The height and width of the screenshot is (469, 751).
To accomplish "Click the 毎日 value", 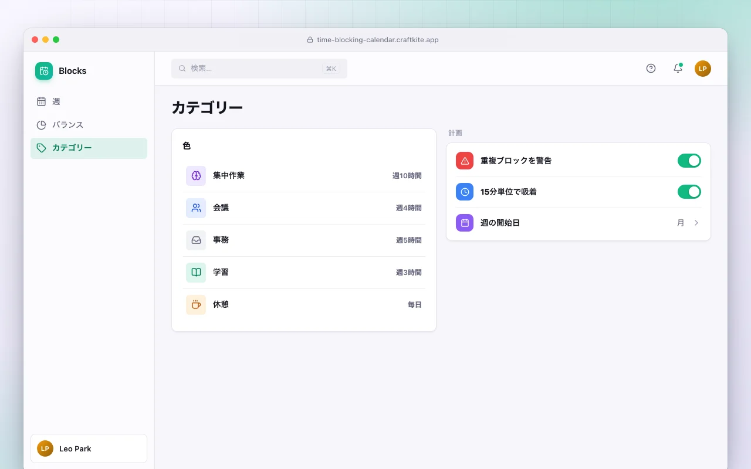I will coord(415,305).
